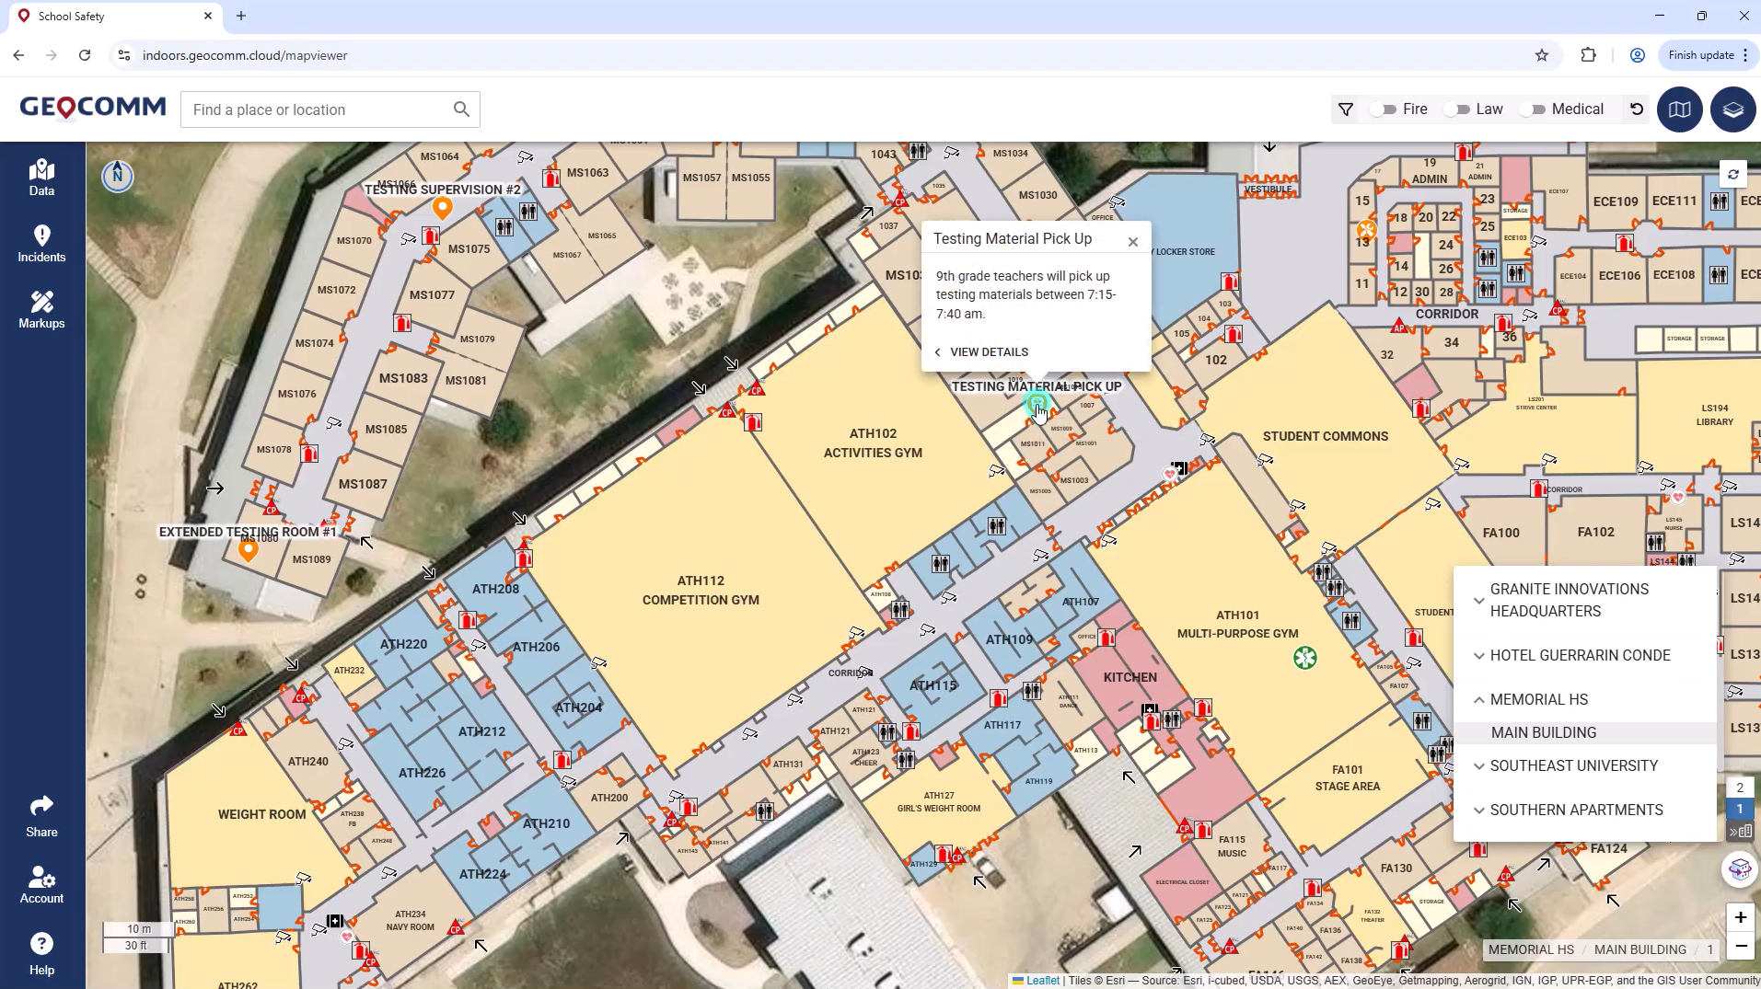The height and width of the screenshot is (989, 1761).
Task: Bookmark this page with the star
Action: click(x=1542, y=55)
